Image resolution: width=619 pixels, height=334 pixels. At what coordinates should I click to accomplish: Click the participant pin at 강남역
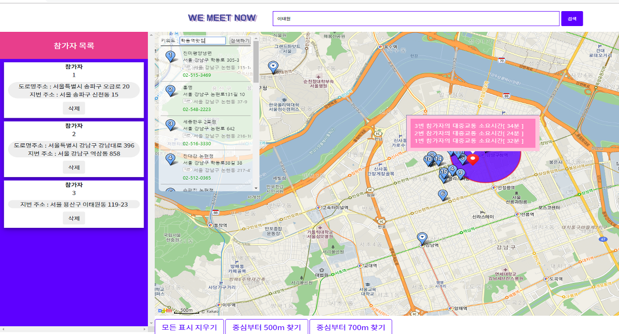(422, 239)
